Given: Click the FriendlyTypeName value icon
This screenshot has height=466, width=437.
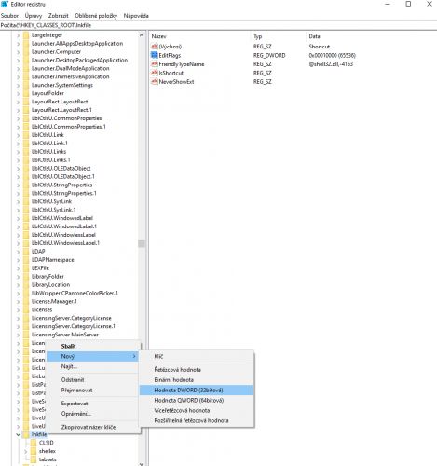Looking at the screenshot, I should pos(155,64).
